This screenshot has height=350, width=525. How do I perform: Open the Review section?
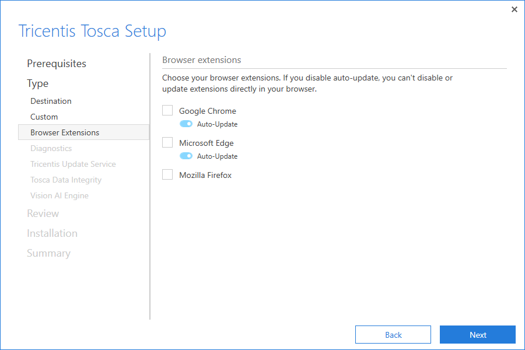[43, 213]
